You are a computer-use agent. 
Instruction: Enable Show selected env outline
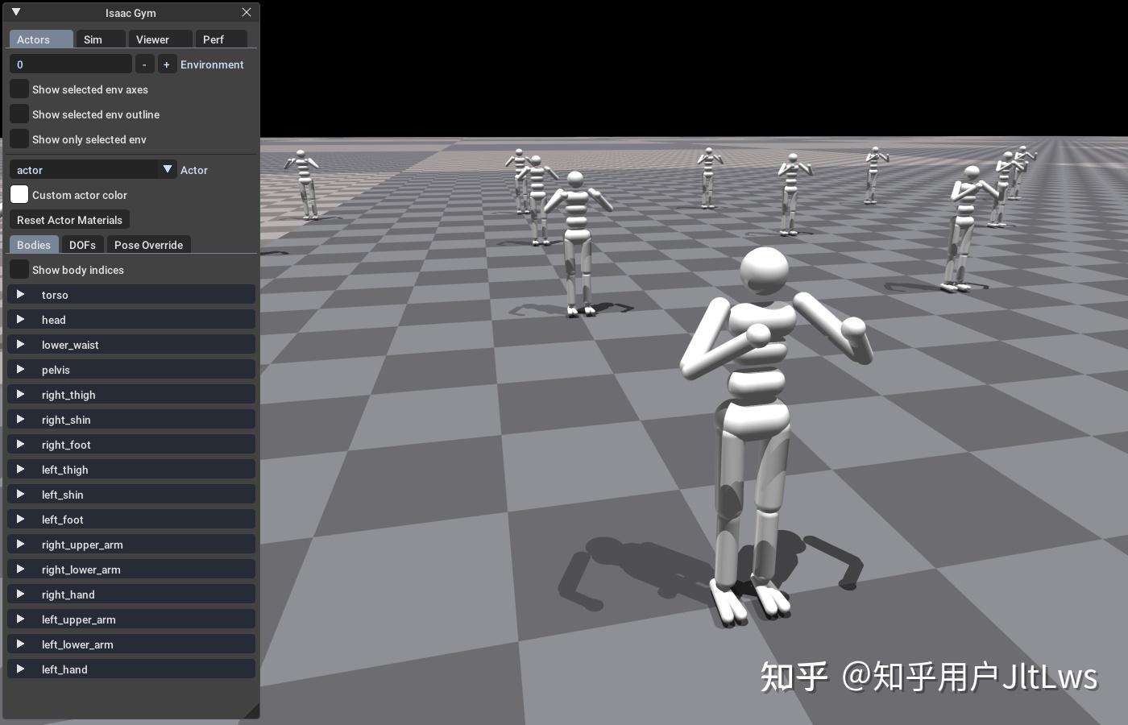point(19,114)
